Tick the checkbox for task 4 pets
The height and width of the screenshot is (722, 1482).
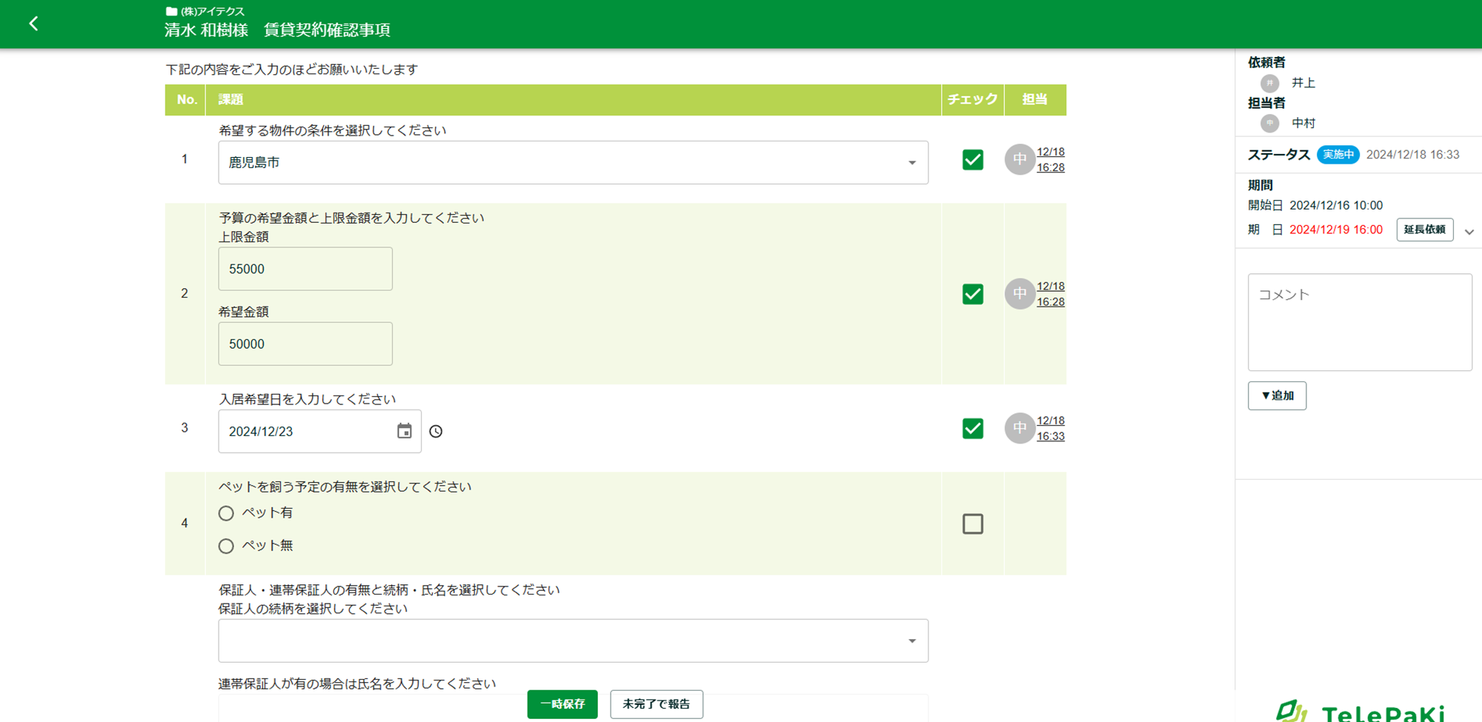(x=972, y=524)
